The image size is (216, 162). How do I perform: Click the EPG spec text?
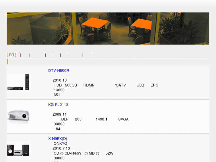point(154,85)
